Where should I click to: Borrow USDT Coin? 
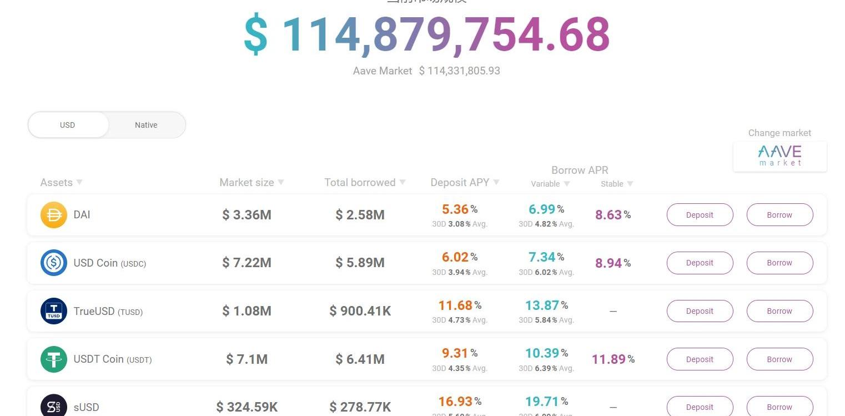pyautogui.click(x=779, y=359)
